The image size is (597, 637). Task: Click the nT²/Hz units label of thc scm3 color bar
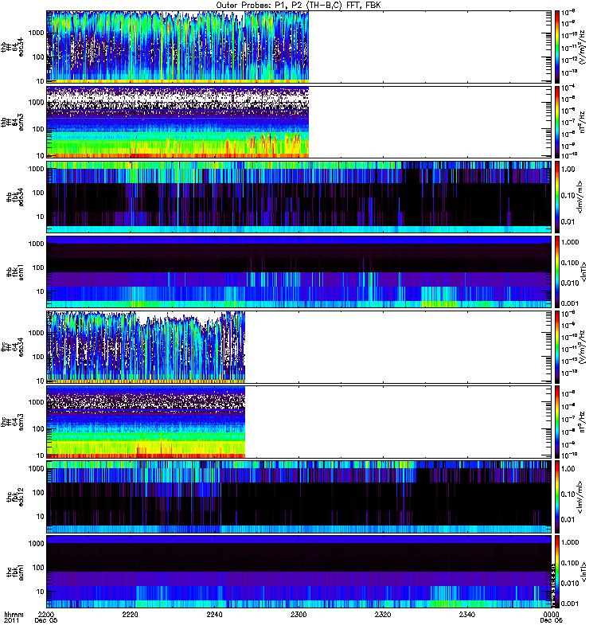click(582, 422)
